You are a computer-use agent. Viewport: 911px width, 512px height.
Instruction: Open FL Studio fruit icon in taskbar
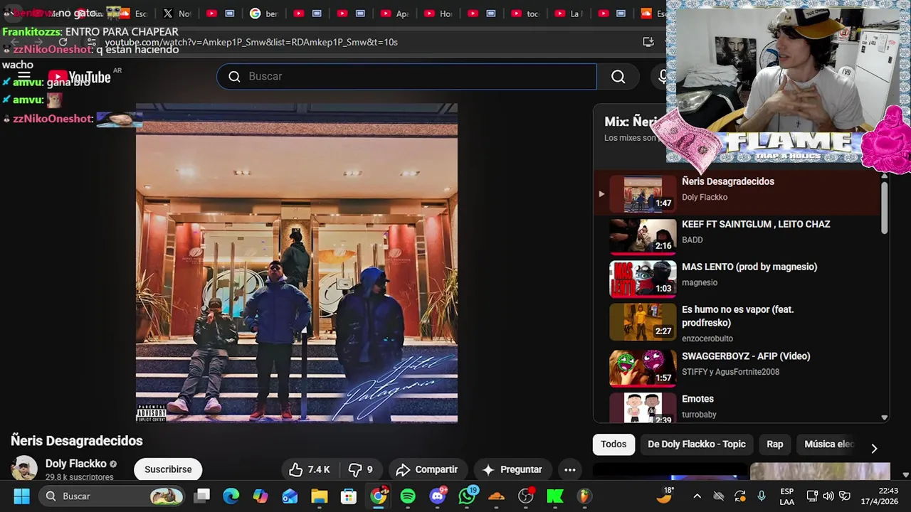(584, 496)
